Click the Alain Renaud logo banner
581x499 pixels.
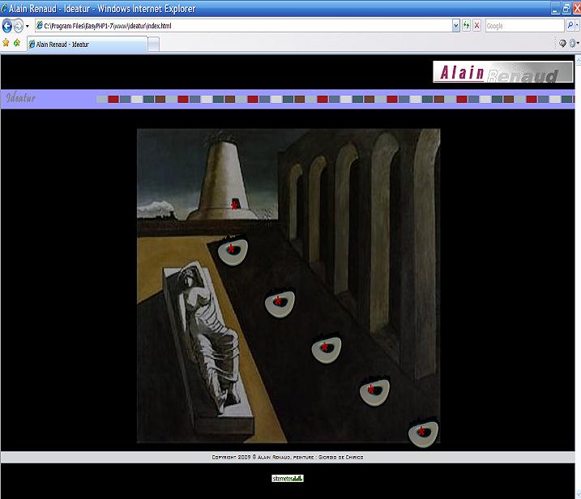tap(503, 72)
